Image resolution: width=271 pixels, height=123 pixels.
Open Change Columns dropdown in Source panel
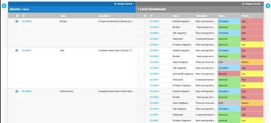point(124,4)
